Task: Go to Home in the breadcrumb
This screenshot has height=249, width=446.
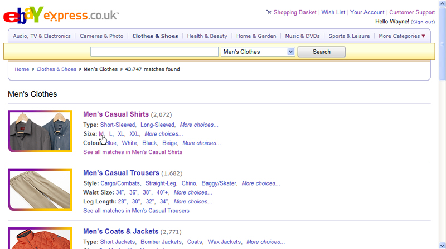Action: pyautogui.click(x=22, y=69)
